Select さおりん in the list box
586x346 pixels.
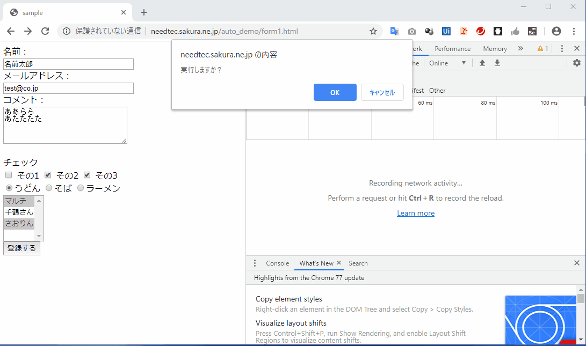tap(19, 223)
